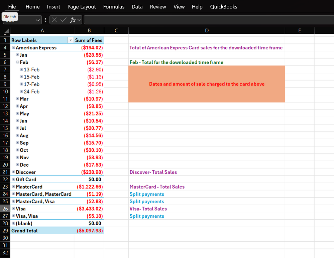Open the File menu
The image size is (334, 258).
(x=12, y=6)
